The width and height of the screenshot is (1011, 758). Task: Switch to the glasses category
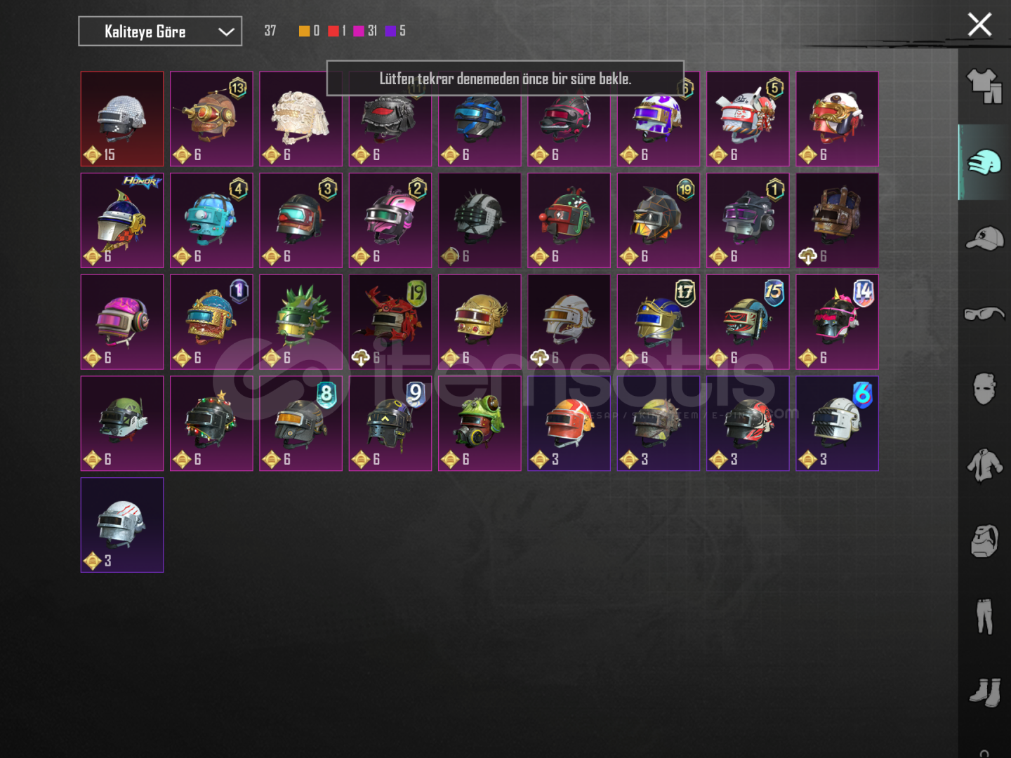click(984, 313)
